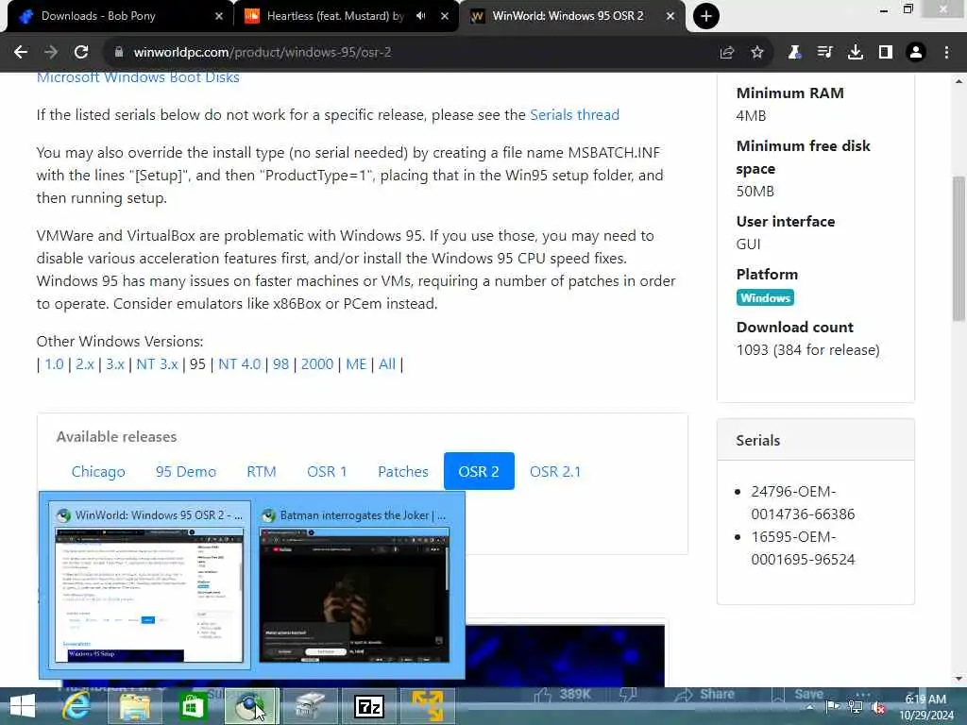Open Windows 2.x version link
967x725 pixels.
point(84,364)
